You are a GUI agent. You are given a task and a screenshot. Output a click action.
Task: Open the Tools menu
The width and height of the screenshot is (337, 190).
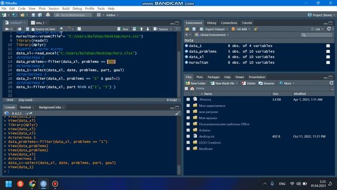click(x=101, y=8)
